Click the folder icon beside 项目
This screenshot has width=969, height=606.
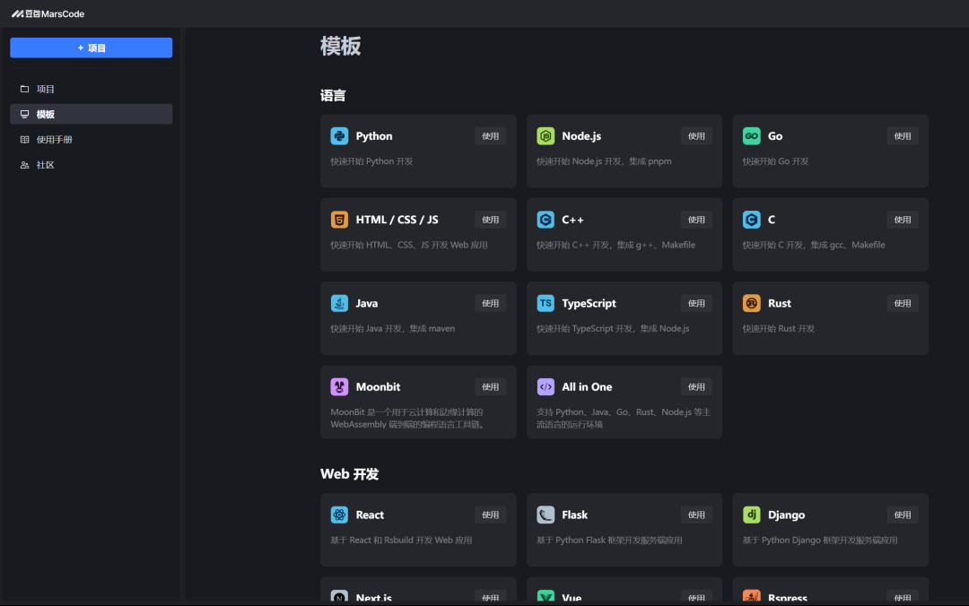pos(25,89)
